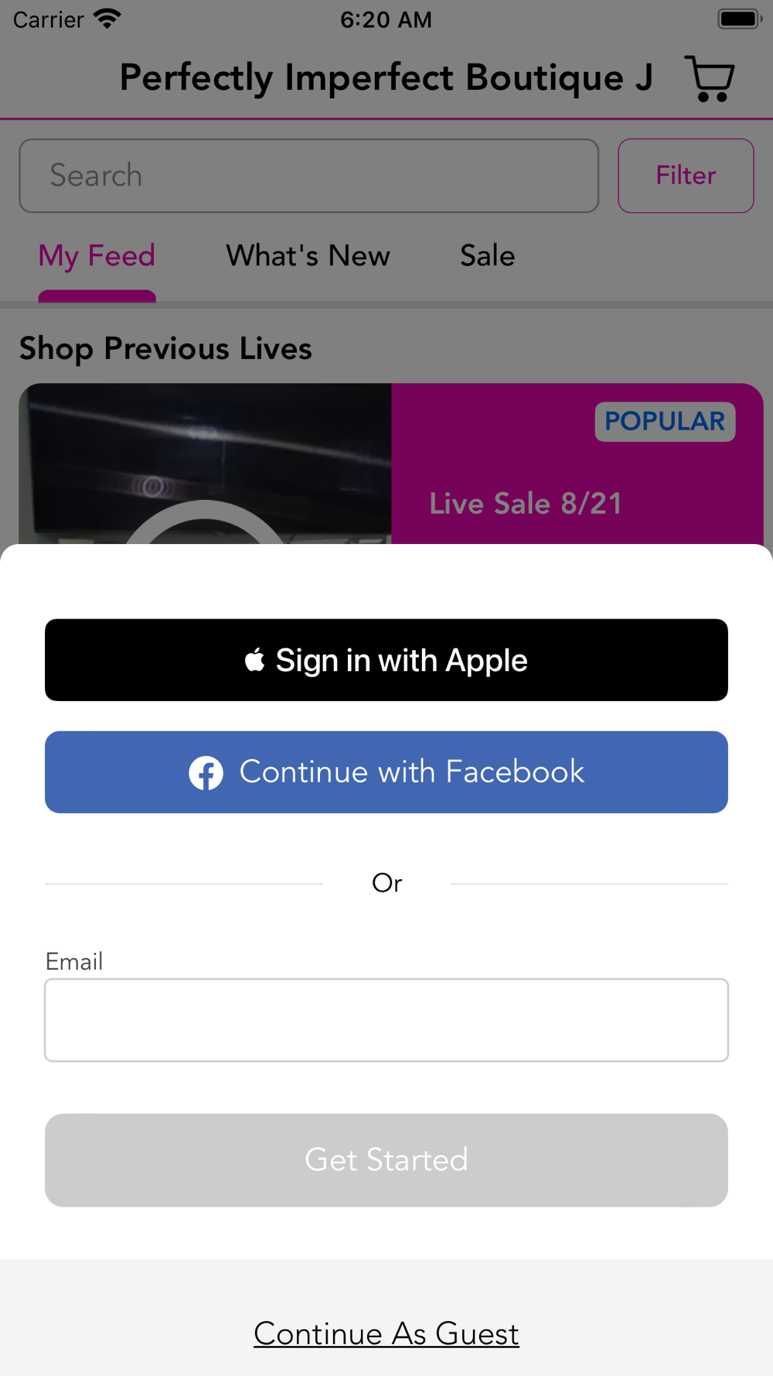This screenshot has height=1376, width=773.
Task: Tap the POPULAR badge
Action: (x=665, y=422)
